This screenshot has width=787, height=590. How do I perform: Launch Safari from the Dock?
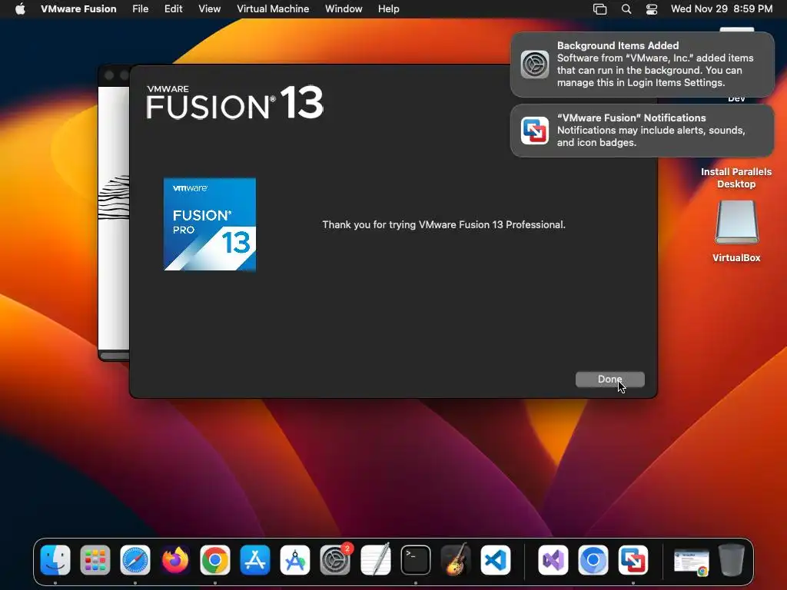pos(135,560)
